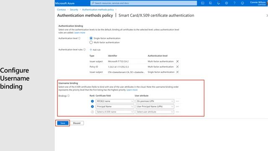268x151 pixels.
Task: Click User attribute column header
Action: pyautogui.click(x=142, y=96)
